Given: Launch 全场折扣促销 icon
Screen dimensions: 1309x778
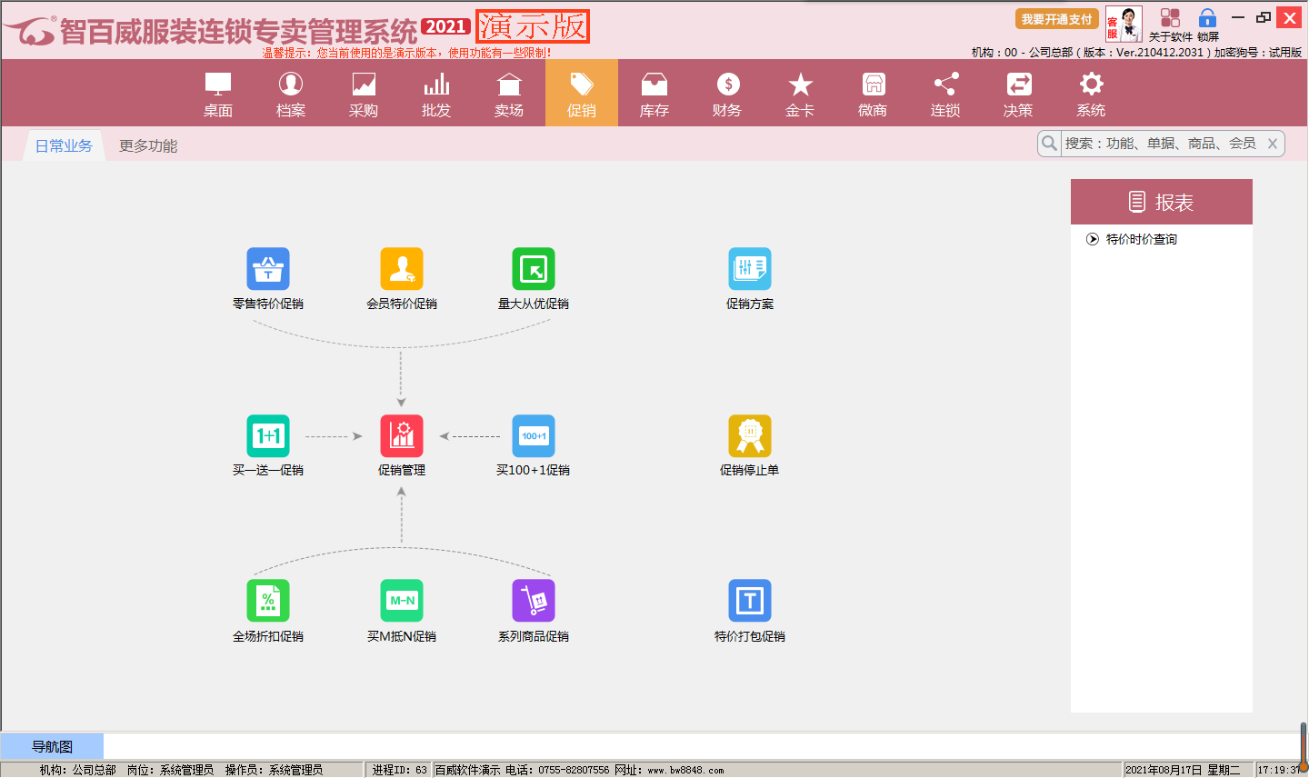Looking at the screenshot, I should pos(268,601).
